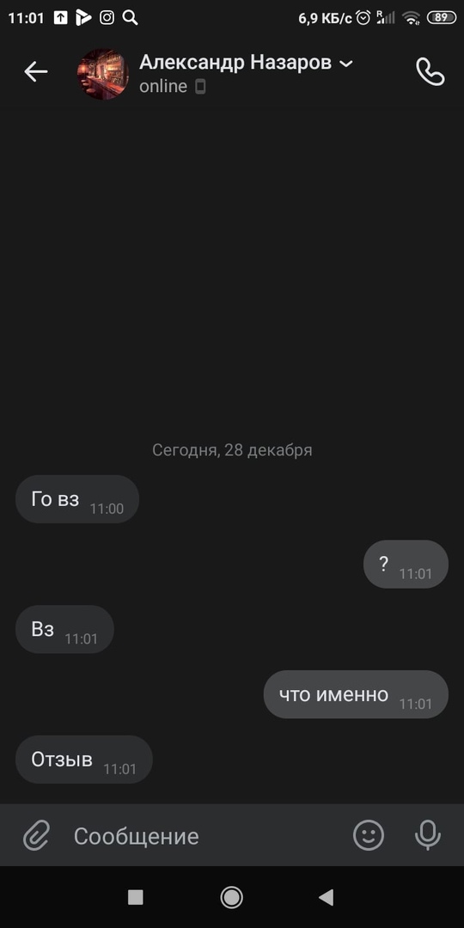
Task: Start a voice call with the phone icon
Action: pos(430,71)
